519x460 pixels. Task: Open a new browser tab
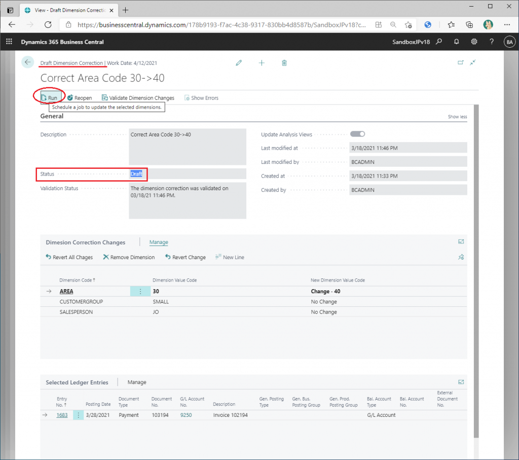coord(126,10)
